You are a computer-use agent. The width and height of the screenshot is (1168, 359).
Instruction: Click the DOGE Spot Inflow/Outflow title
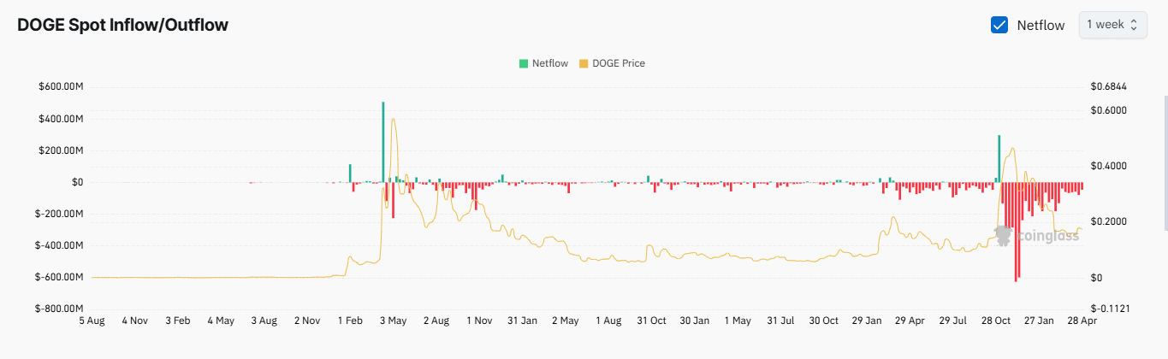122,25
